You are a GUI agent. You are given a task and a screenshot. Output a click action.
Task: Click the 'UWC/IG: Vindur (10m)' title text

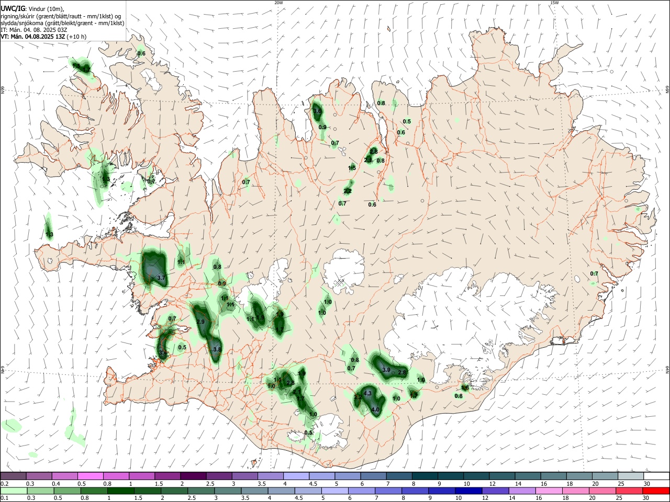32,9
